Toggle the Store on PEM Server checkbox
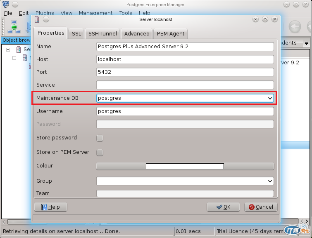 [x=100, y=152]
